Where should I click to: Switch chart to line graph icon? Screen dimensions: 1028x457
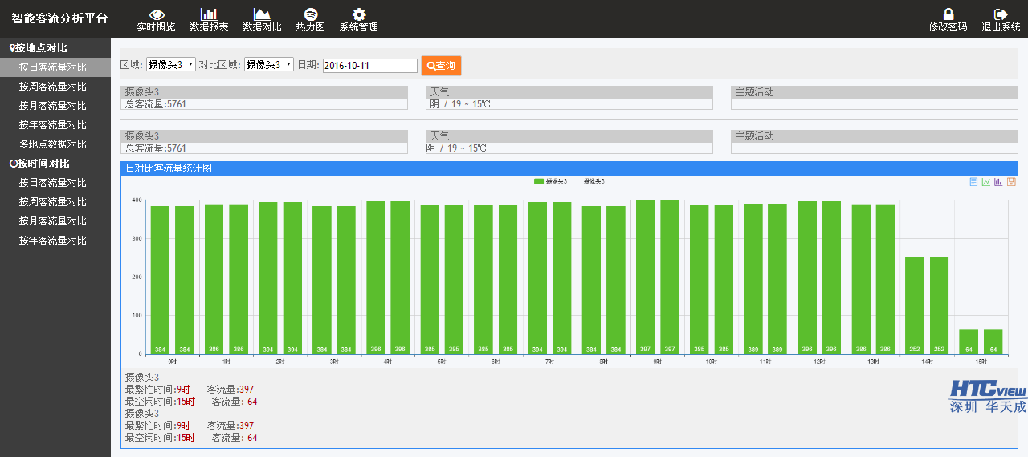pos(985,182)
